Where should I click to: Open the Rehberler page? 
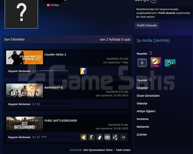[x=143, y=127]
